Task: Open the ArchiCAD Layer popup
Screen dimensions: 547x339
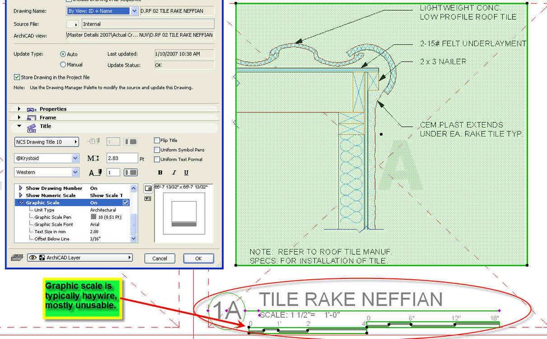Action: click(80, 258)
